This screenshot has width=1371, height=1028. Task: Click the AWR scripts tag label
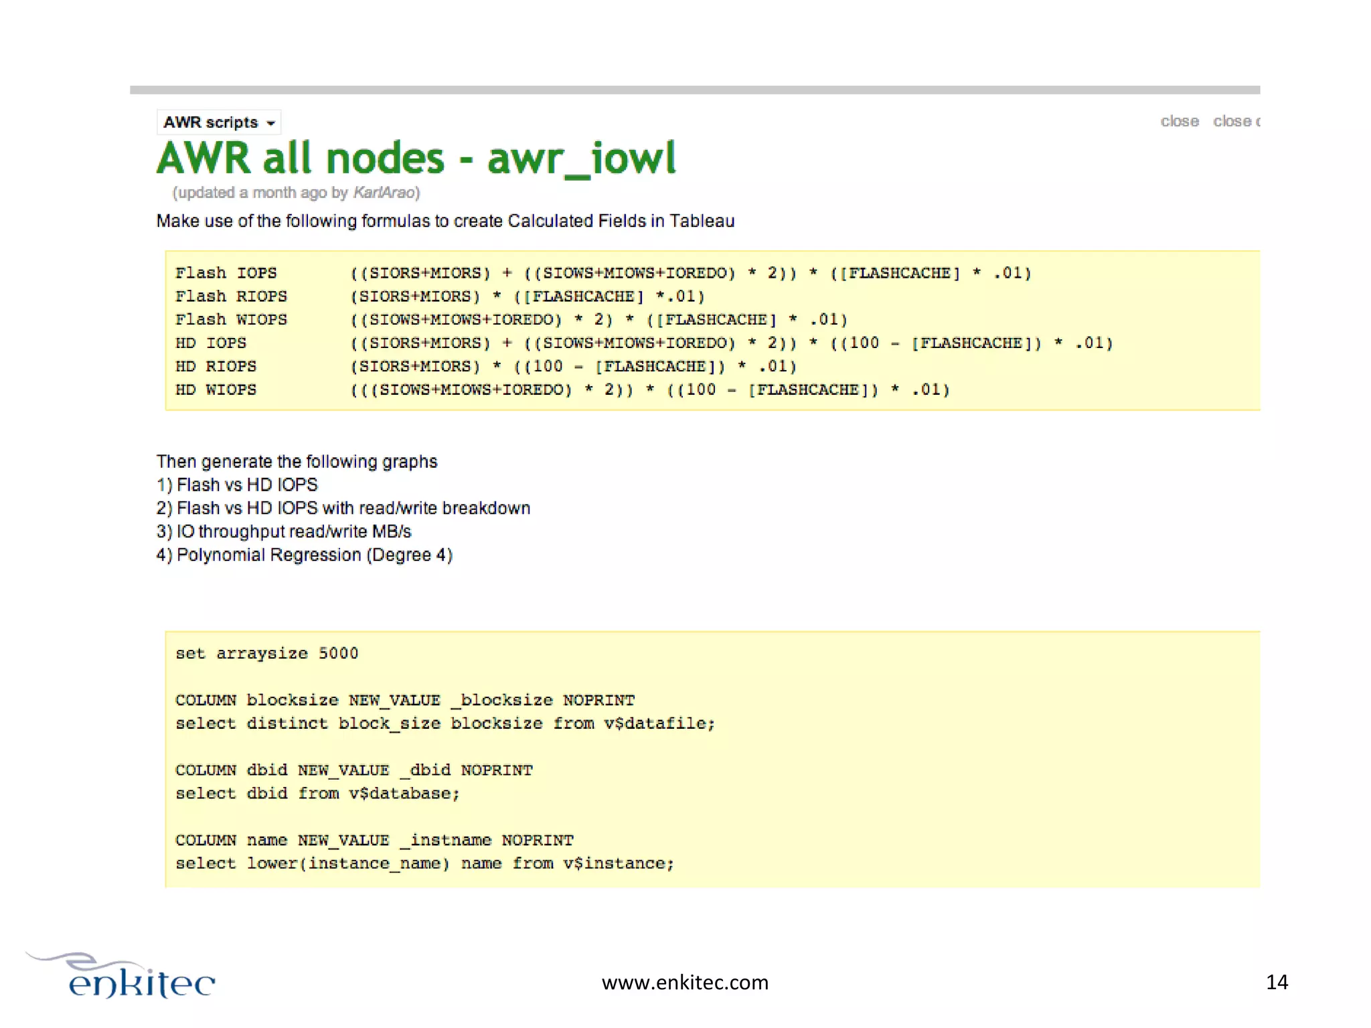(210, 122)
